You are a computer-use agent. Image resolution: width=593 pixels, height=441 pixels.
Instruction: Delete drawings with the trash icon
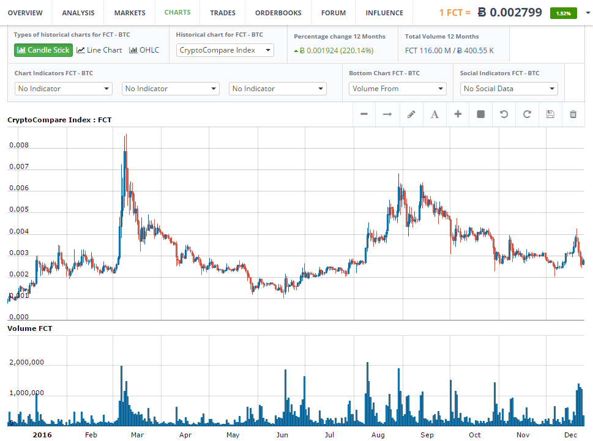click(573, 114)
